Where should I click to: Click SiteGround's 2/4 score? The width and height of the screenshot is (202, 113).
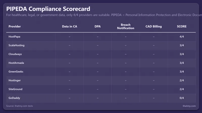pyautogui.click(x=182, y=89)
